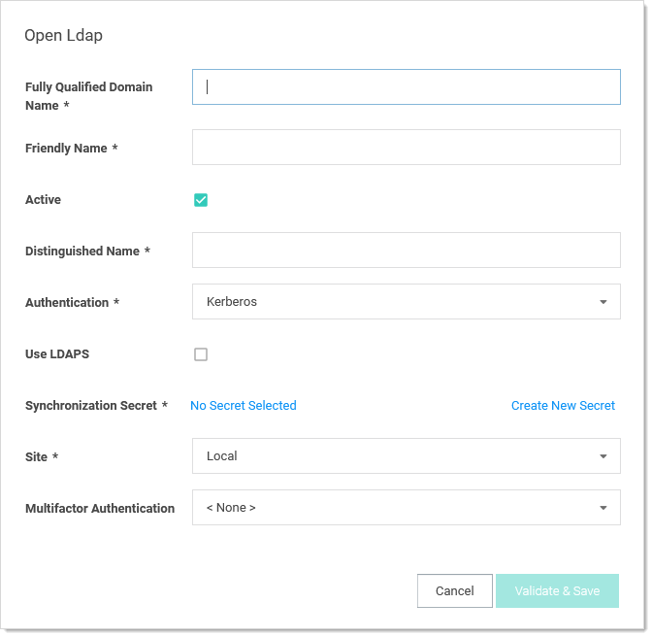Open the Kerberos authentication dropdown
The height and width of the screenshot is (637, 652).
pyautogui.click(x=407, y=302)
